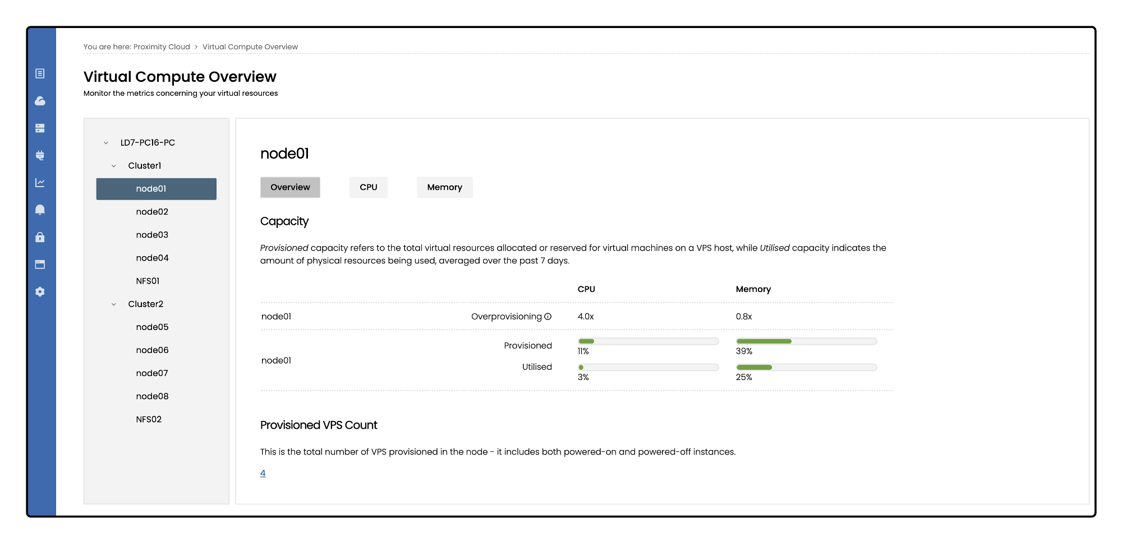Click the document list sidebar icon

pos(40,73)
